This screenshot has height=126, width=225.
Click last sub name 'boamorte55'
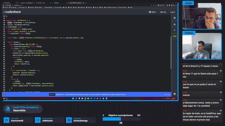click(x=17, y=121)
